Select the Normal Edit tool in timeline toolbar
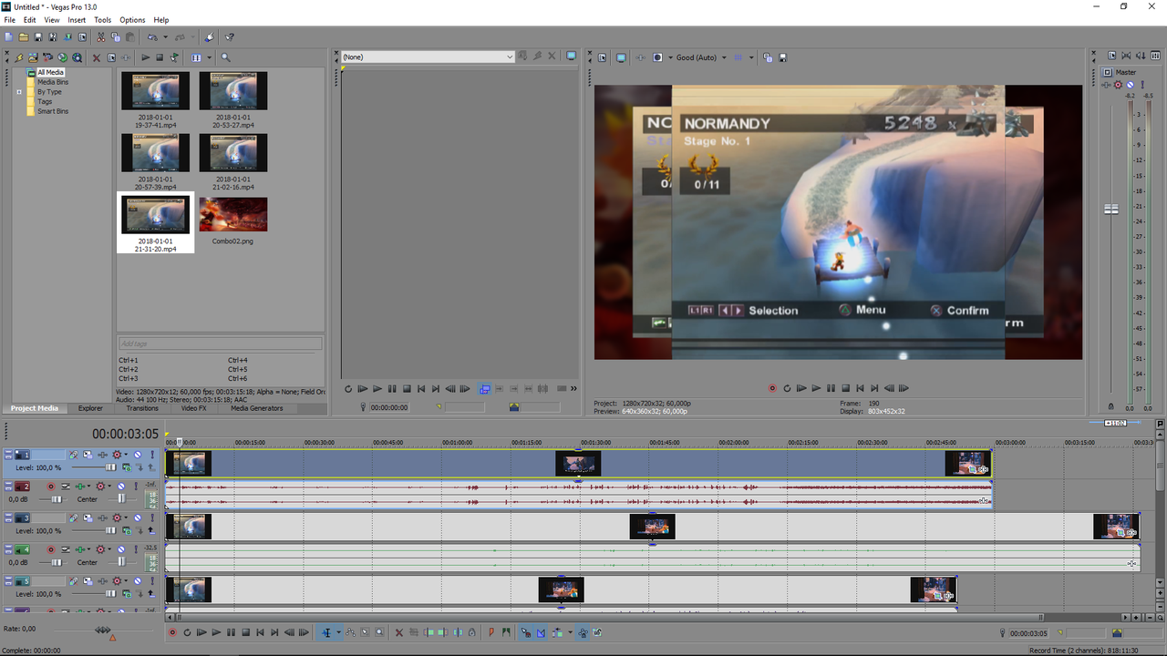Image resolution: width=1167 pixels, height=656 pixels. coord(327,632)
